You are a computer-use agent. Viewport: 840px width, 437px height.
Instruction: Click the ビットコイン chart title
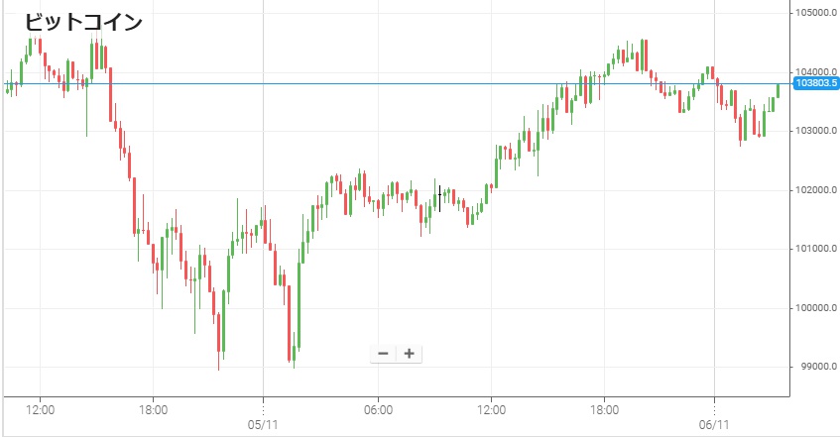pyautogui.click(x=83, y=22)
